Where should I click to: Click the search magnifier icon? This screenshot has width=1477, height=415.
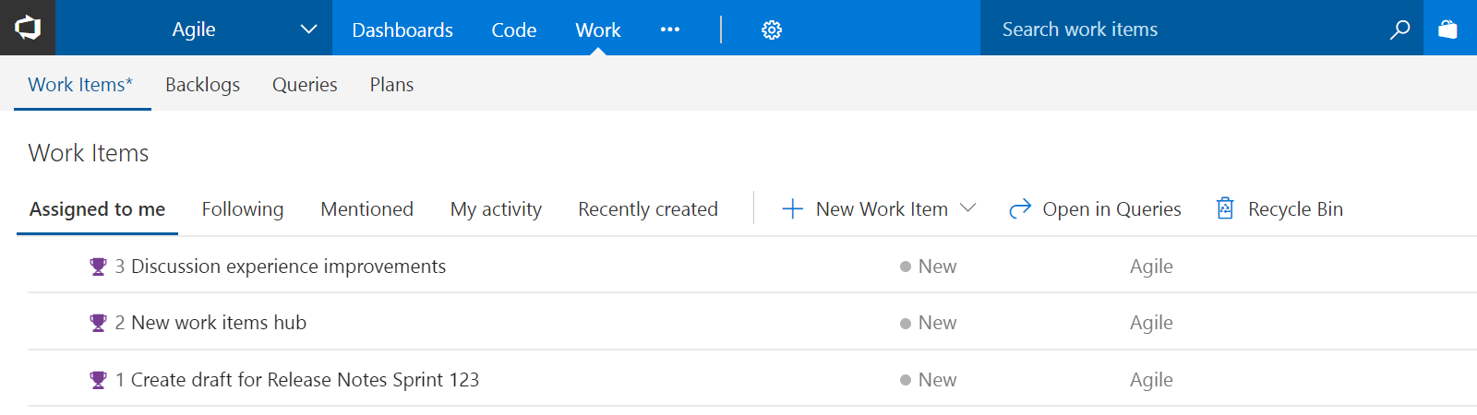1399,30
